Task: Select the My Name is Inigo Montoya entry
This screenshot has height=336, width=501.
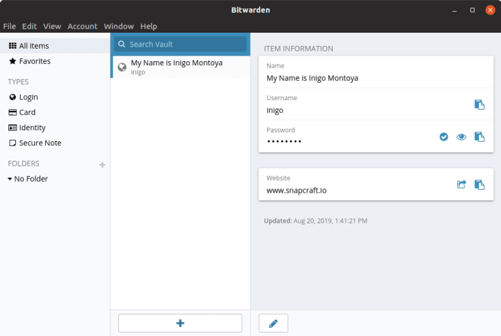Action: click(180, 67)
